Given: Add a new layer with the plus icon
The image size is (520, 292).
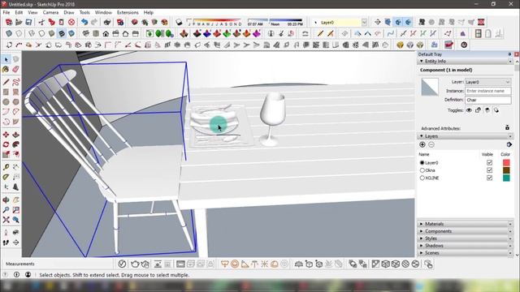Looking at the screenshot, I should 422,144.
